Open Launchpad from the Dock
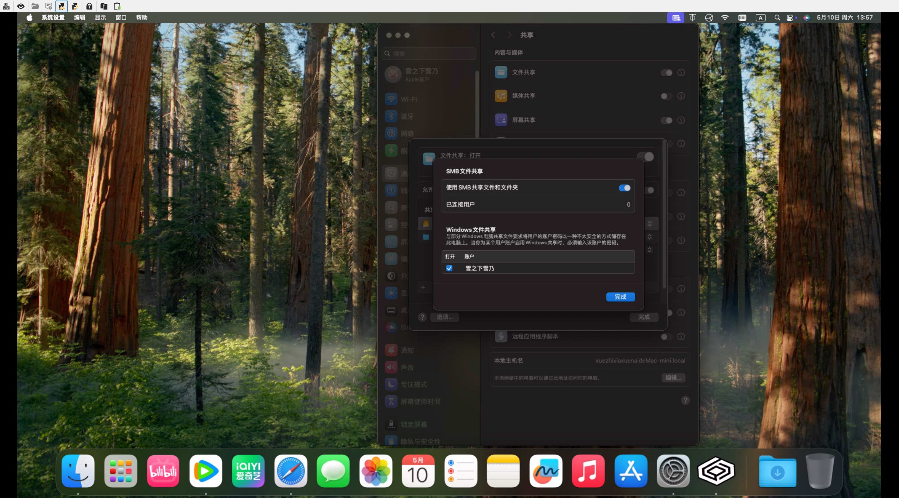 121,471
